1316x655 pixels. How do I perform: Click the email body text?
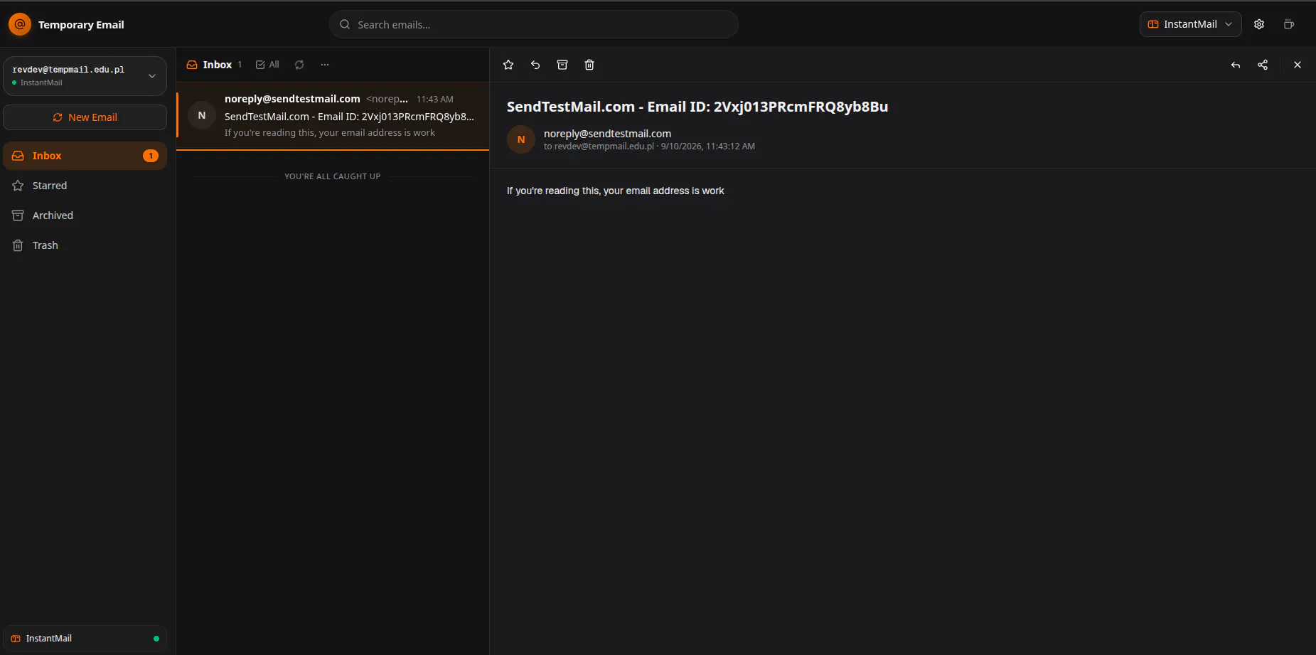point(616,191)
